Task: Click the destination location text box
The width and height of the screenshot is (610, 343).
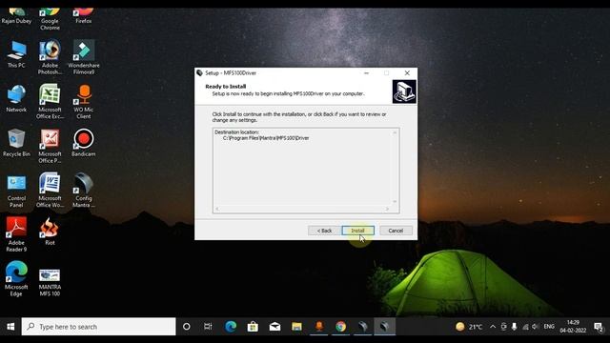Action: click(306, 171)
